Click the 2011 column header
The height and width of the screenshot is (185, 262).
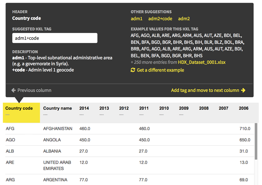click(x=144, y=108)
